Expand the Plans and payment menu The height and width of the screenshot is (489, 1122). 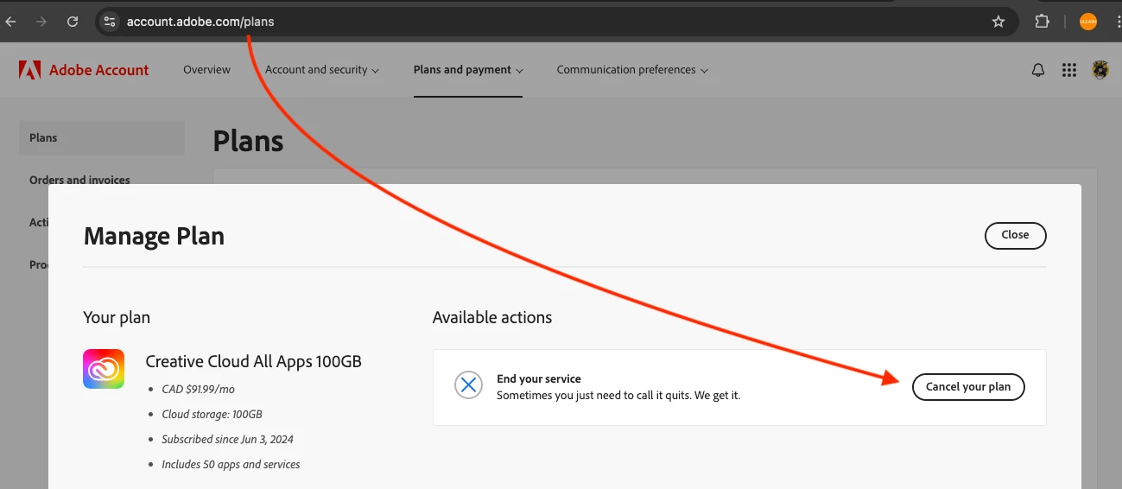pyautogui.click(x=468, y=70)
